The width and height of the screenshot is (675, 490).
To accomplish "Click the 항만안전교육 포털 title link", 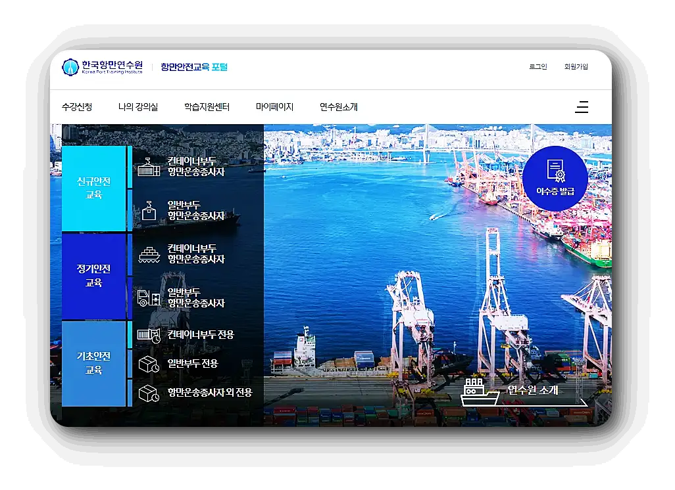I will [194, 67].
